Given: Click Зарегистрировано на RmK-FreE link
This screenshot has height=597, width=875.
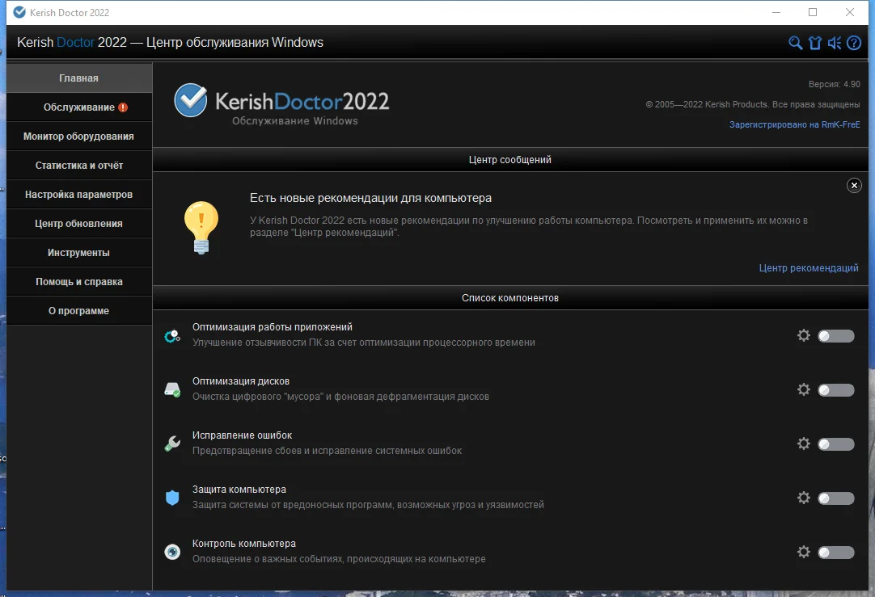Looking at the screenshot, I should [x=795, y=124].
